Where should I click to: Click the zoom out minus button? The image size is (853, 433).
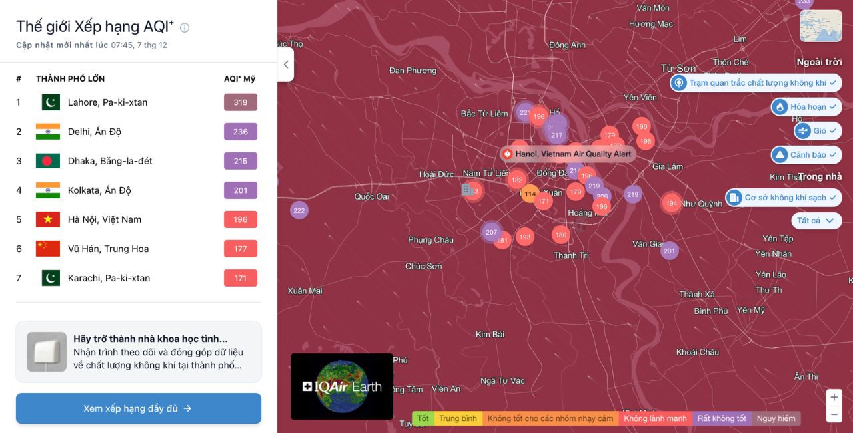point(834,414)
